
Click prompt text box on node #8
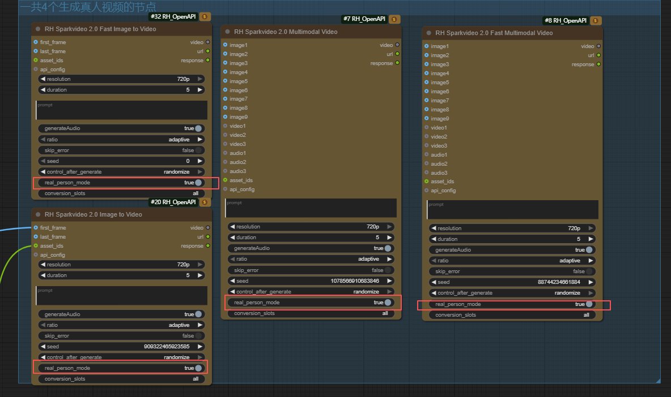point(512,210)
